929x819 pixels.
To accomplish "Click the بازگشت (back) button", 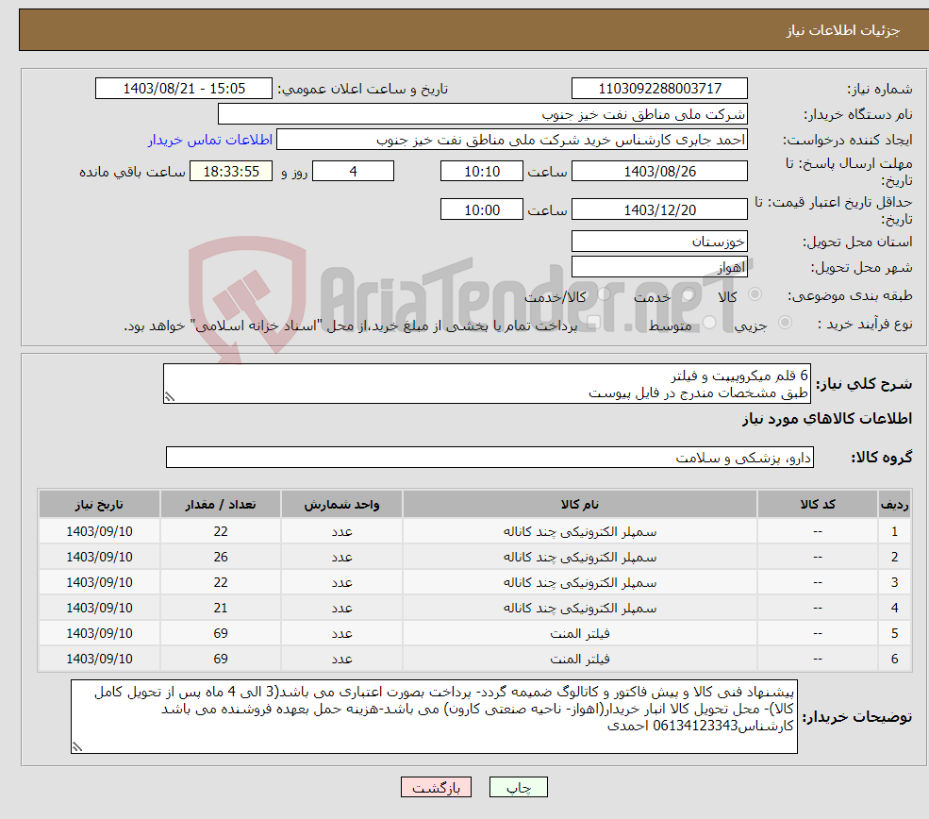I will point(436,787).
